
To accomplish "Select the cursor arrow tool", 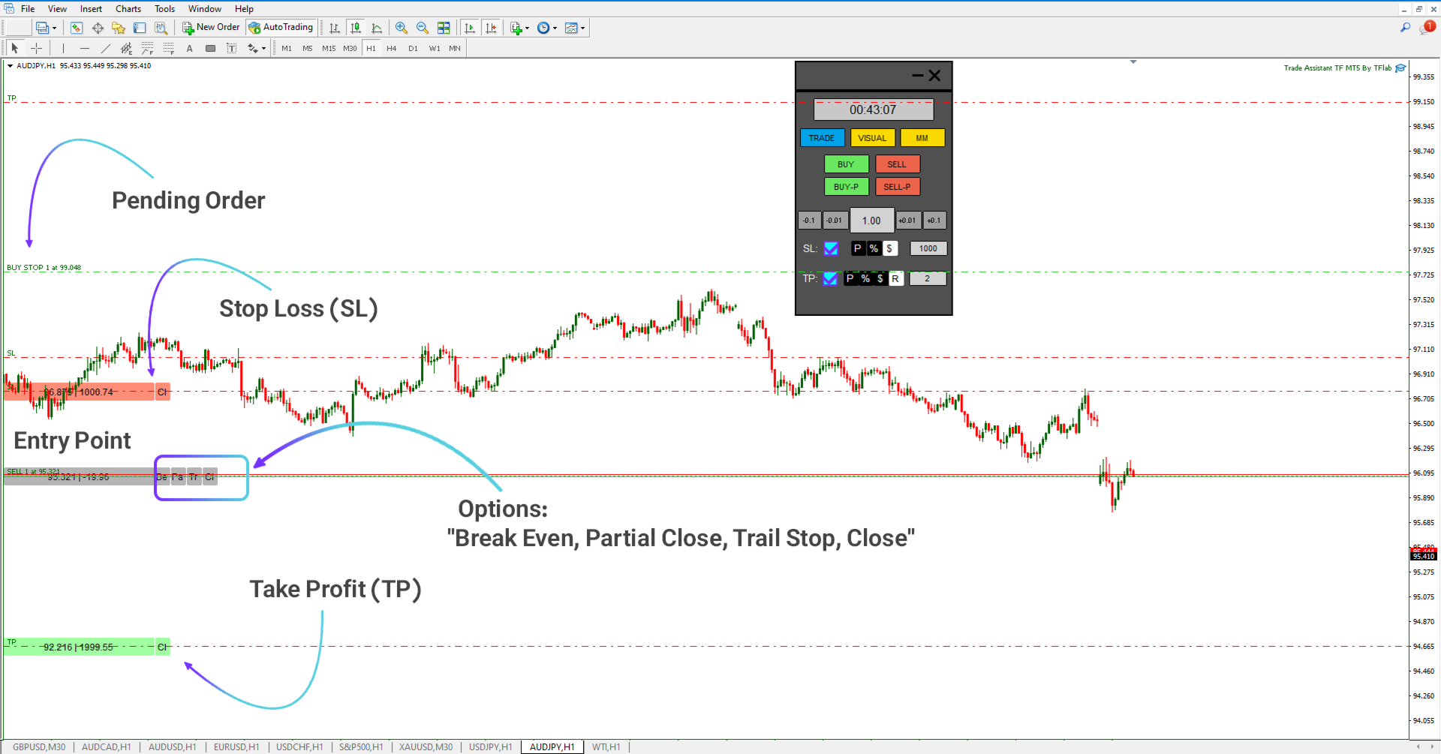I will click(14, 48).
